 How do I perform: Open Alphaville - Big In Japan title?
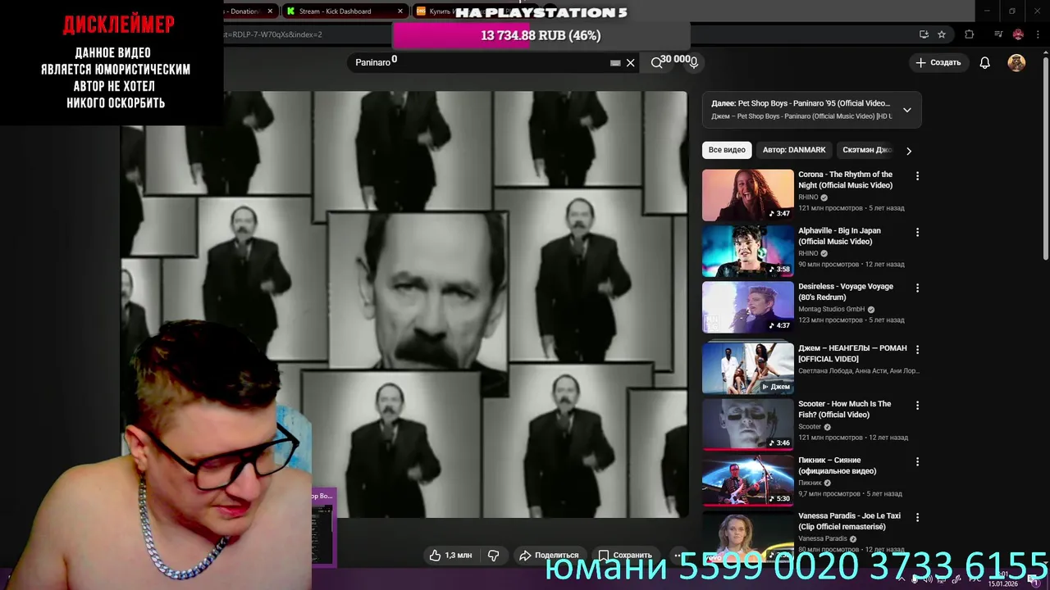839,236
